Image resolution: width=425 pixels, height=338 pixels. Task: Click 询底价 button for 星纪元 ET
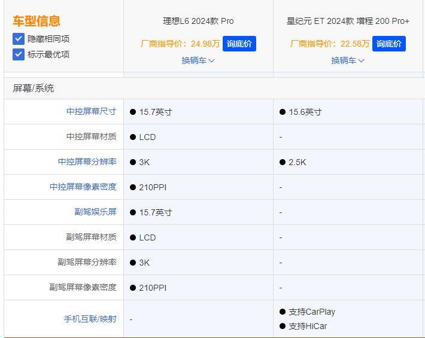coord(389,44)
